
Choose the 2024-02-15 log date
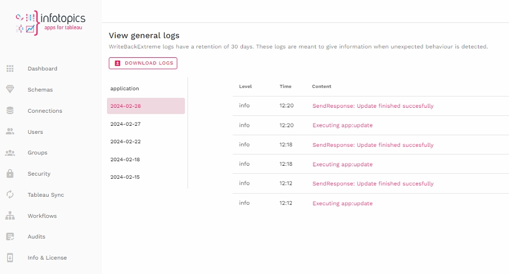pos(125,177)
